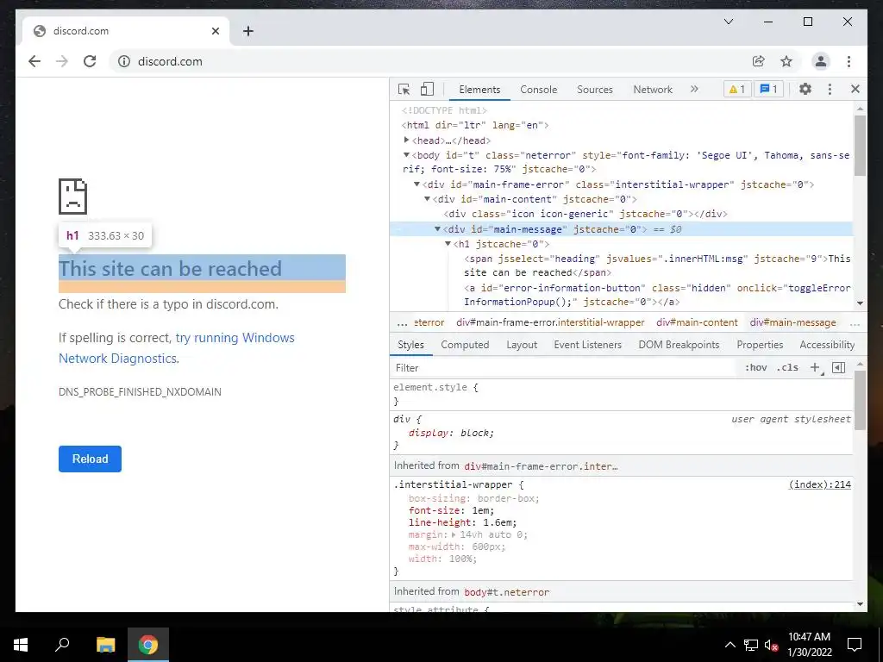Collapse the main-frame-error div node
883x662 pixels.
click(x=416, y=184)
